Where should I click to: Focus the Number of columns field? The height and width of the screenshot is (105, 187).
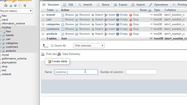(x=141, y=72)
